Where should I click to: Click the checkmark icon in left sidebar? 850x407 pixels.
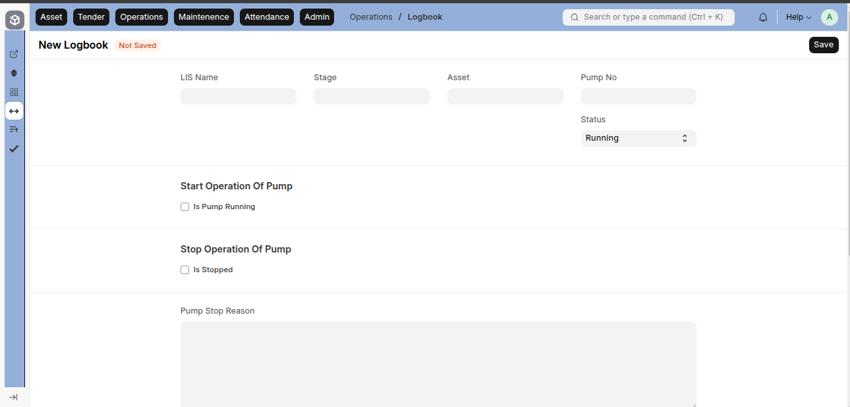14,149
